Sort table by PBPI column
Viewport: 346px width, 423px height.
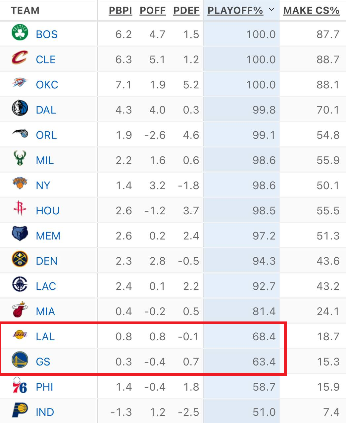click(120, 11)
